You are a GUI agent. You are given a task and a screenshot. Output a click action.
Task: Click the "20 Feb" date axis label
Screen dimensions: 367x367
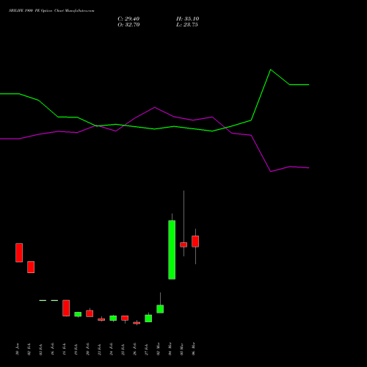87,349
